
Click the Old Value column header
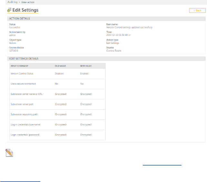pyautogui.click(x=60, y=66)
